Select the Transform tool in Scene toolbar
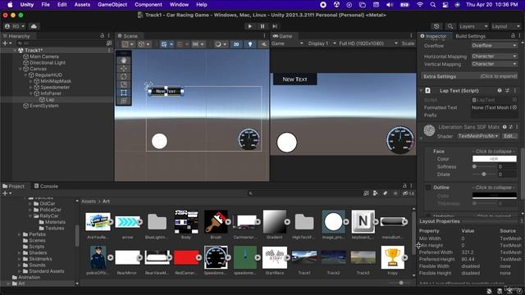The height and width of the screenshot is (295, 525). [124, 101]
